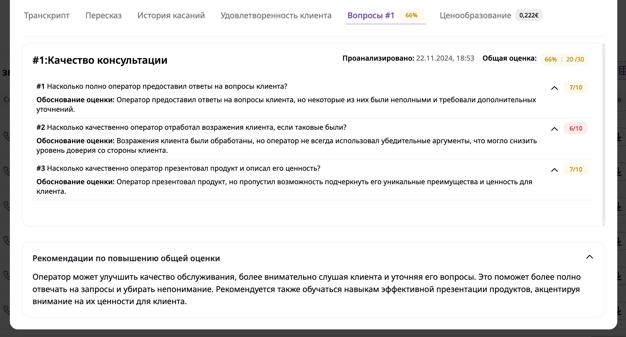Viewport: 626px width, 337px height.
Task: Click the Вопросы #1 tab
Action: 371,15
